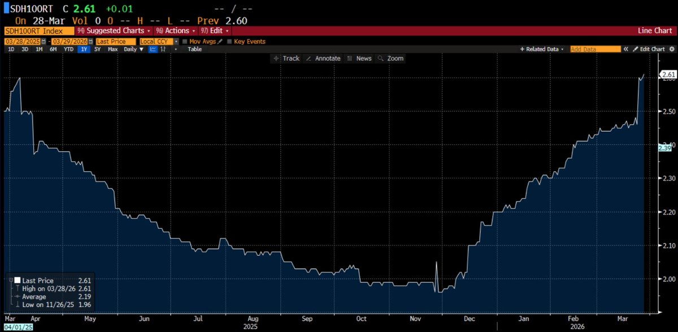This screenshot has height=332, width=678.
Task: Expand the Related Data dropdown
Action: coord(542,49)
